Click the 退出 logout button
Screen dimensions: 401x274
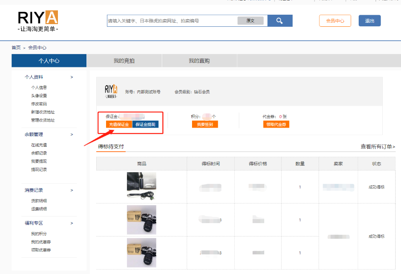369,21
